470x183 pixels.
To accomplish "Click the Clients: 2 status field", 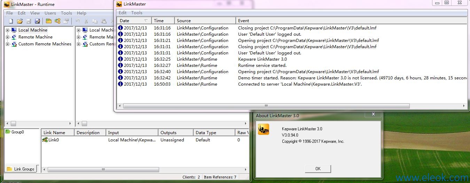I will tap(191, 177).
